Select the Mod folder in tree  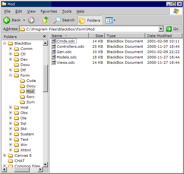(x=30, y=91)
